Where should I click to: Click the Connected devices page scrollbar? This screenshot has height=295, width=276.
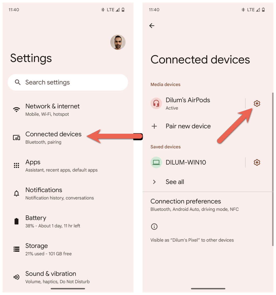point(272,169)
